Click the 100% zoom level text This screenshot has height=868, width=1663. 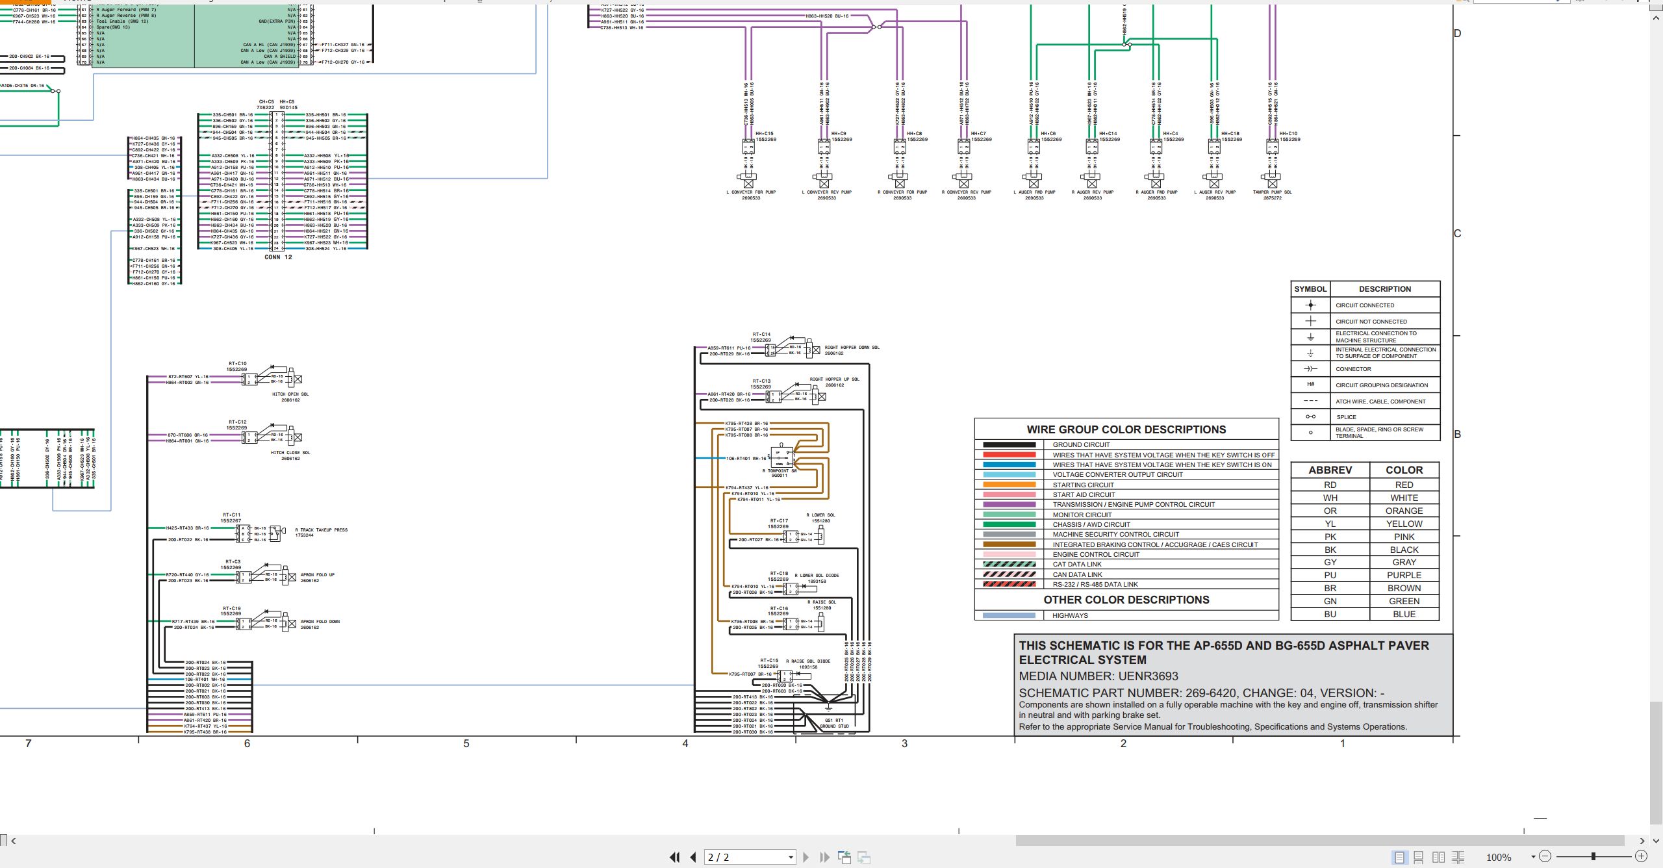1499,857
